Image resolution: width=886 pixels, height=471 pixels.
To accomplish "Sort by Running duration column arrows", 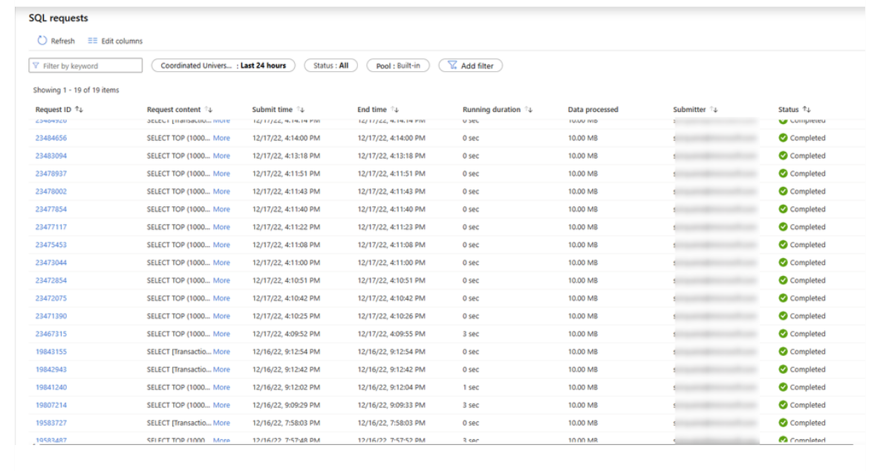I will coord(529,110).
